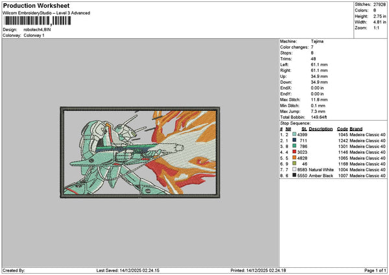Click the St. column header
Screen dimensions: 389x275
coord(304,128)
